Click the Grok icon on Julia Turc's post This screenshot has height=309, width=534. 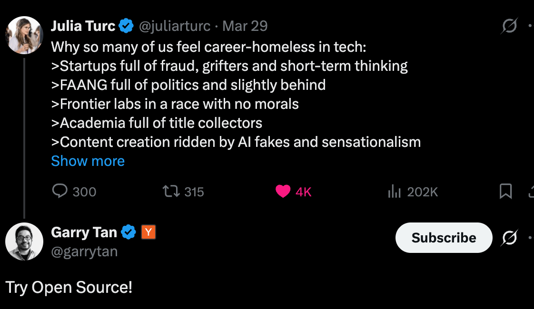[x=509, y=26]
